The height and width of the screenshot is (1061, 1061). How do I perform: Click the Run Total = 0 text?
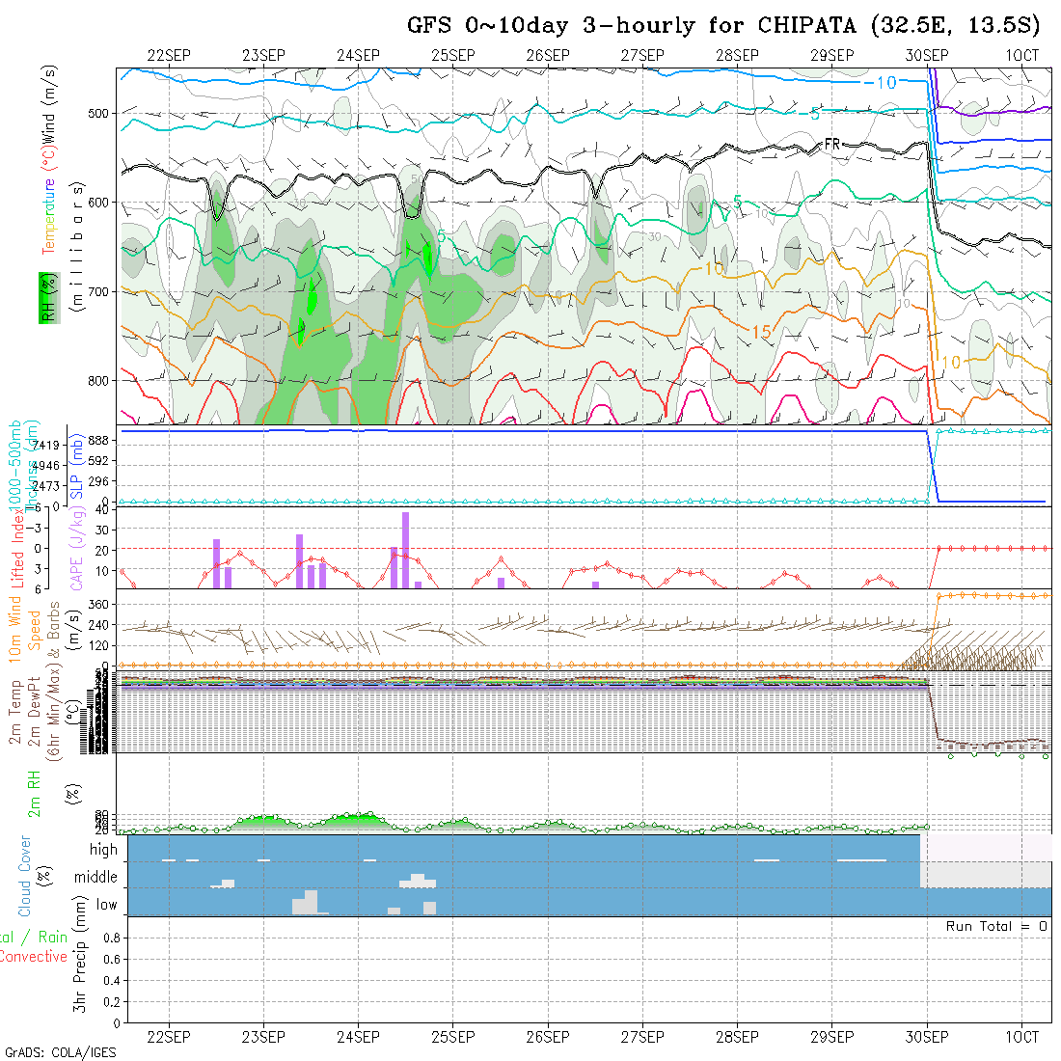tap(996, 926)
